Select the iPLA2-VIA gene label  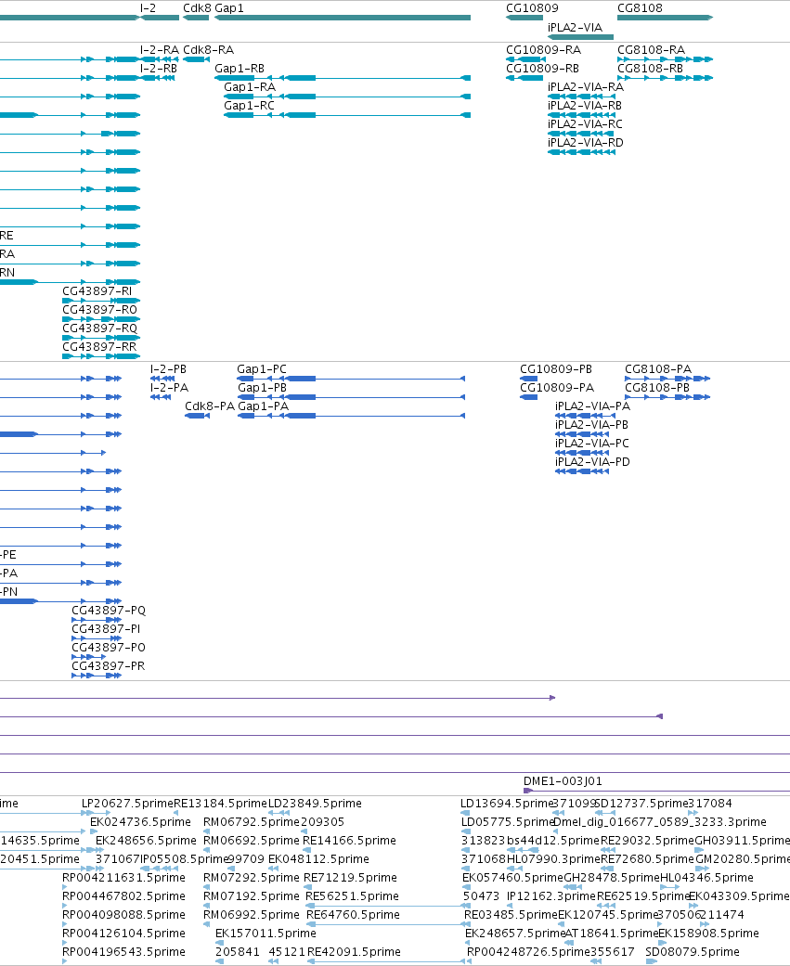click(575, 27)
